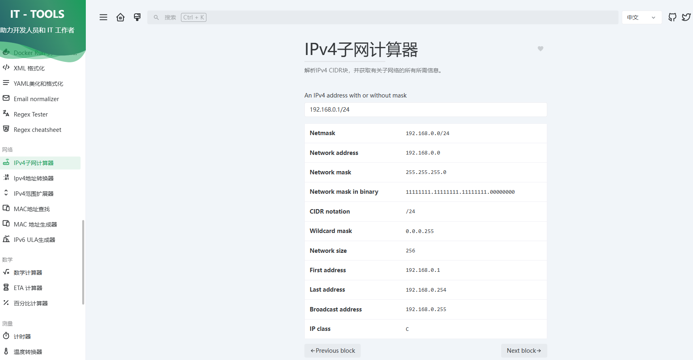This screenshot has height=360, width=693.
Task: Go to Next block
Action: pyautogui.click(x=524, y=351)
